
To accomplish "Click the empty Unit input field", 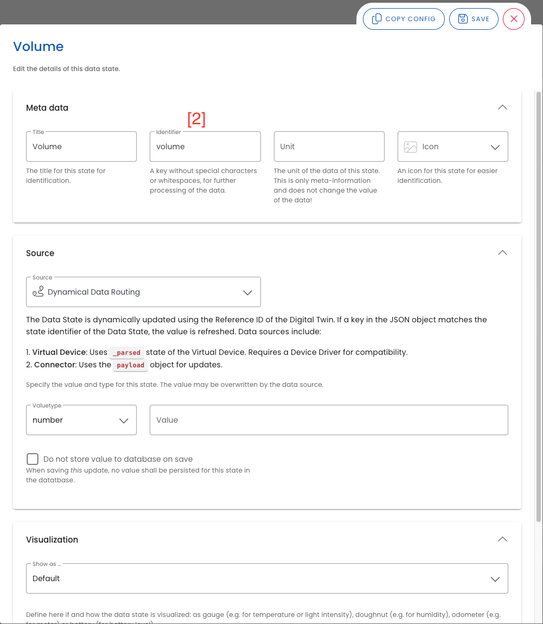I will (329, 147).
